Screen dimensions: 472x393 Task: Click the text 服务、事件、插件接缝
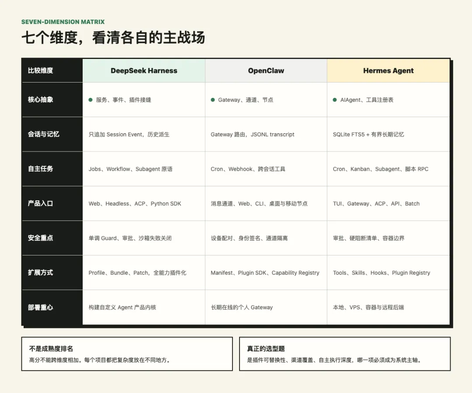123,100
